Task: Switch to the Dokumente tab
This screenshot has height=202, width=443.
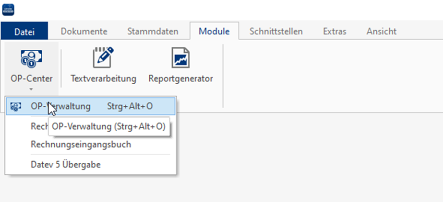Action: click(x=84, y=32)
